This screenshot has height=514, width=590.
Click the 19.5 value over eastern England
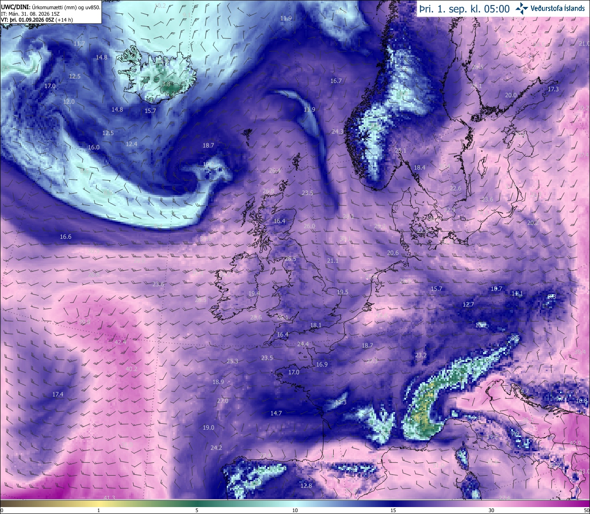pyautogui.click(x=342, y=292)
